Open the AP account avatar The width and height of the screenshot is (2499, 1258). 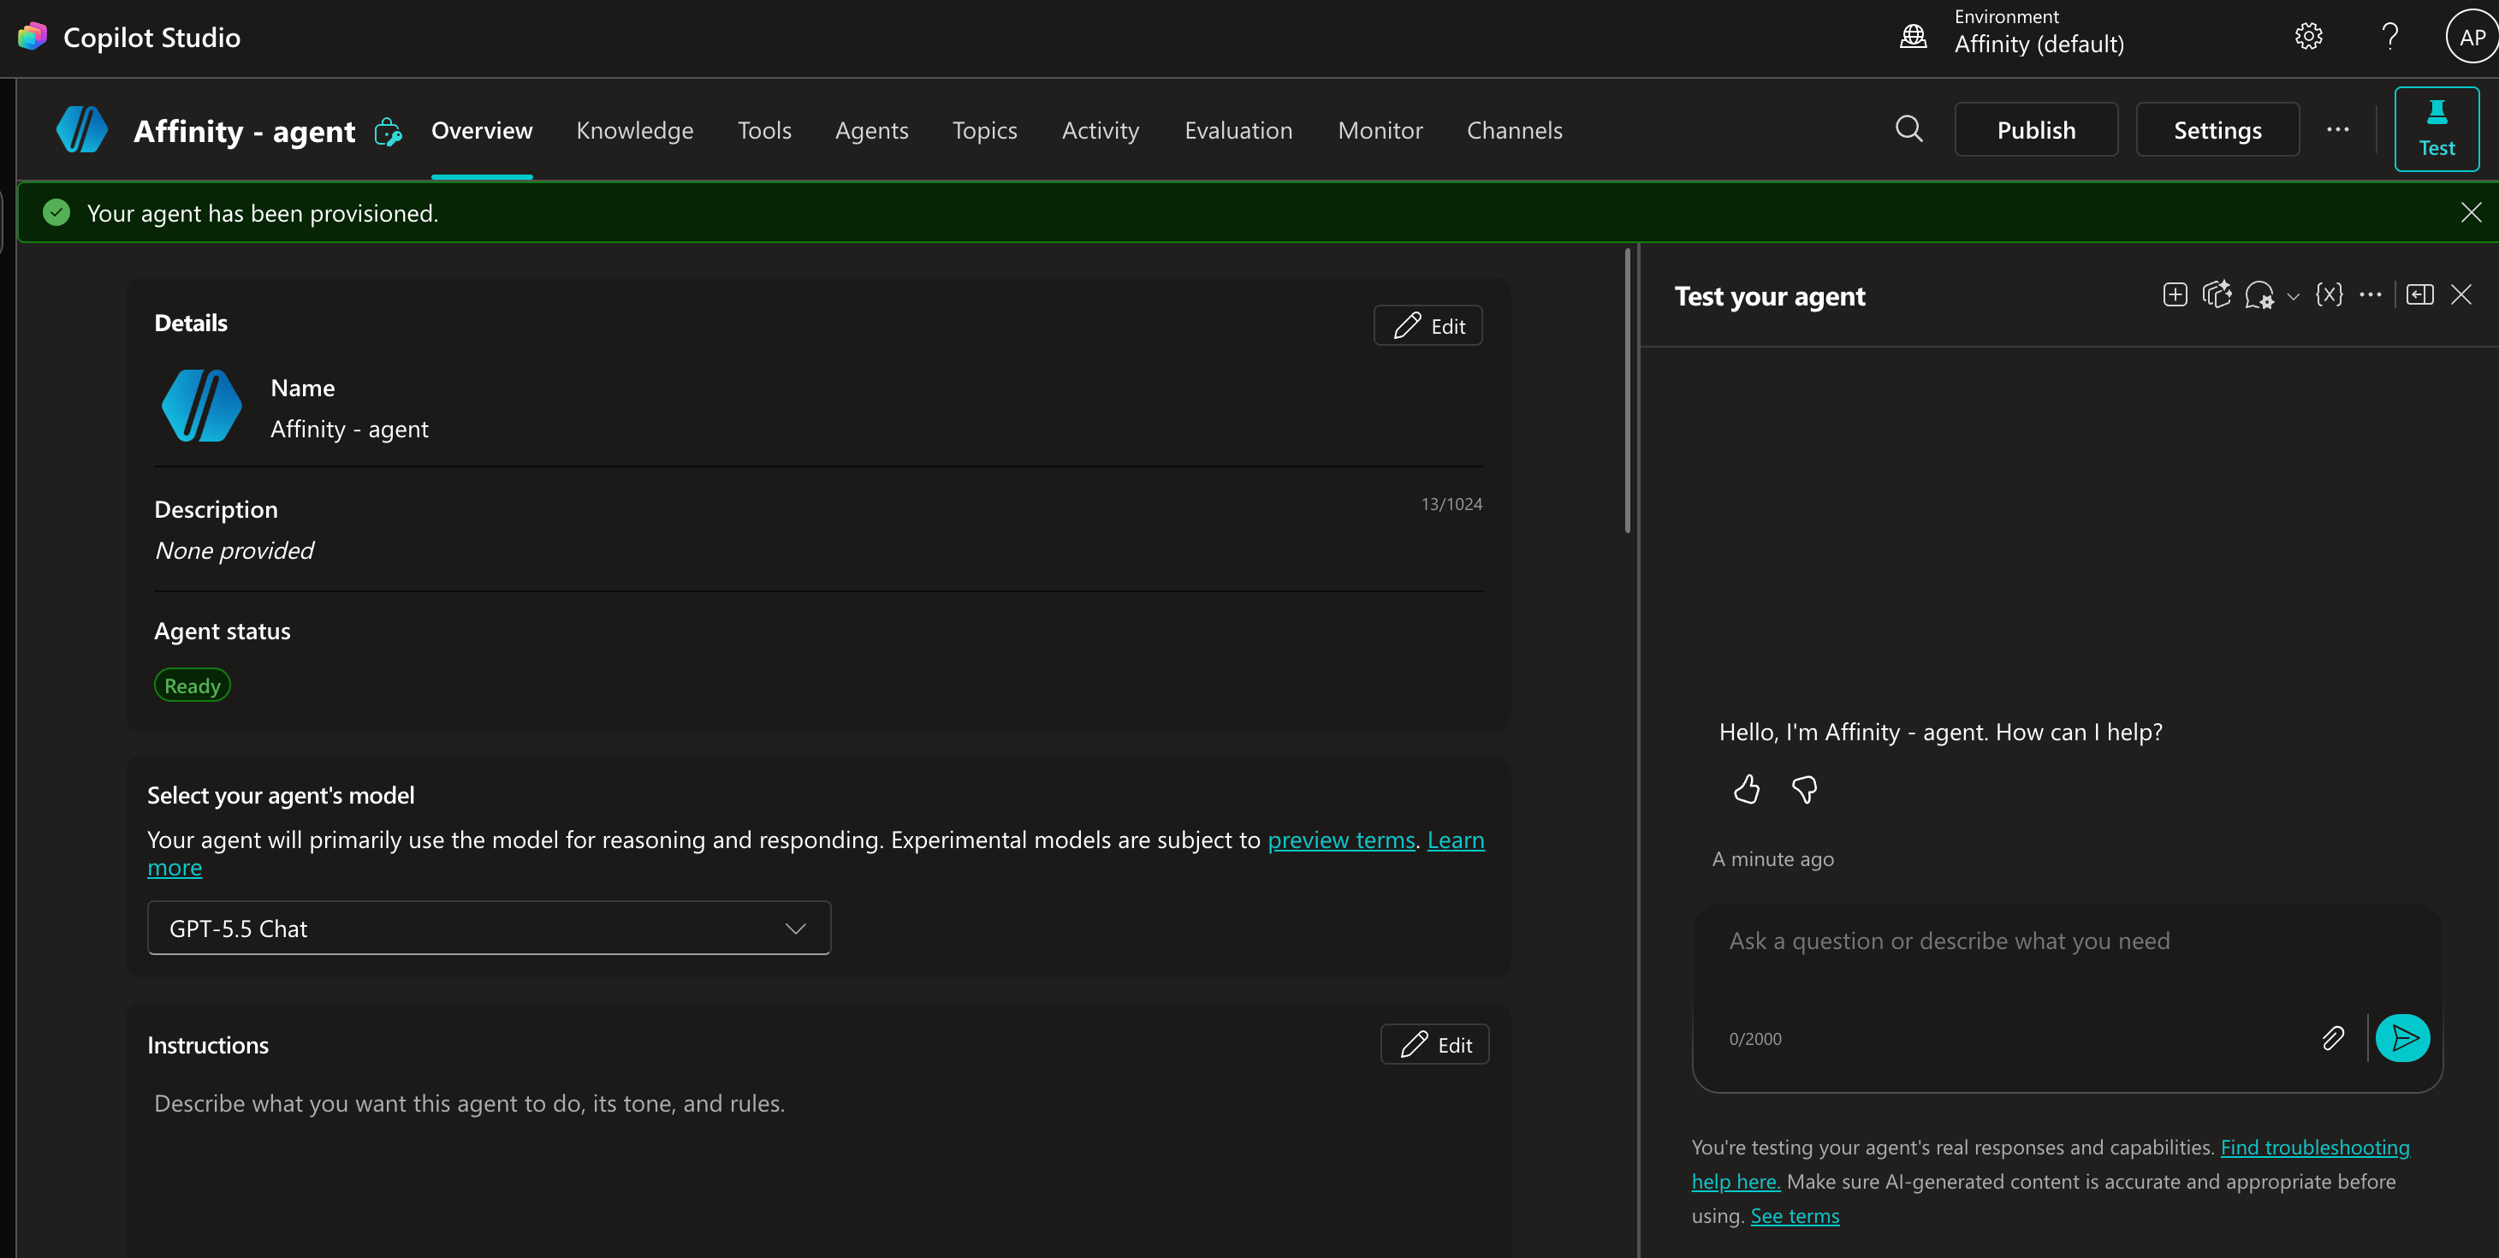pos(2472,37)
